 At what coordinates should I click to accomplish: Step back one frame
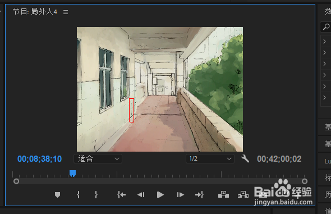coord(141,194)
